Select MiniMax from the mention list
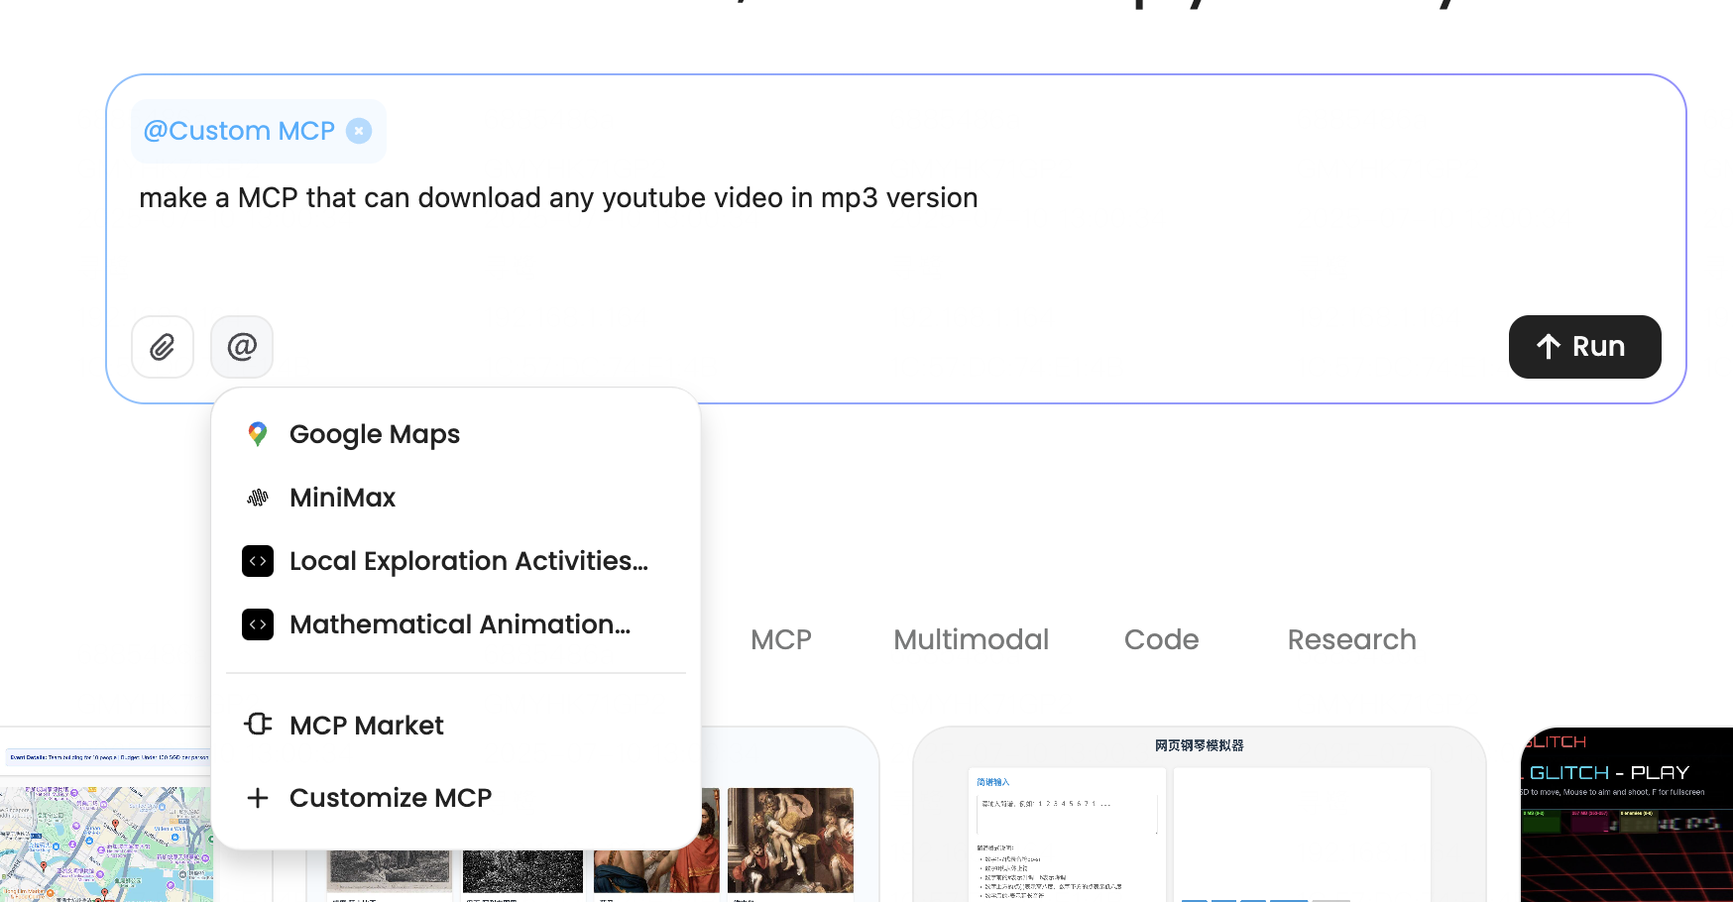 pos(342,497)
